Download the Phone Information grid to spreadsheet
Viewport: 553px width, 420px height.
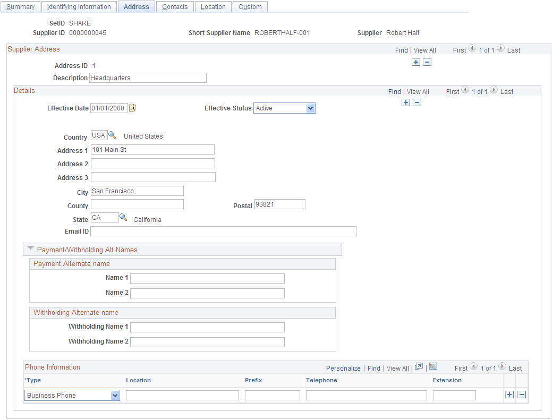[x=433, y=367]
